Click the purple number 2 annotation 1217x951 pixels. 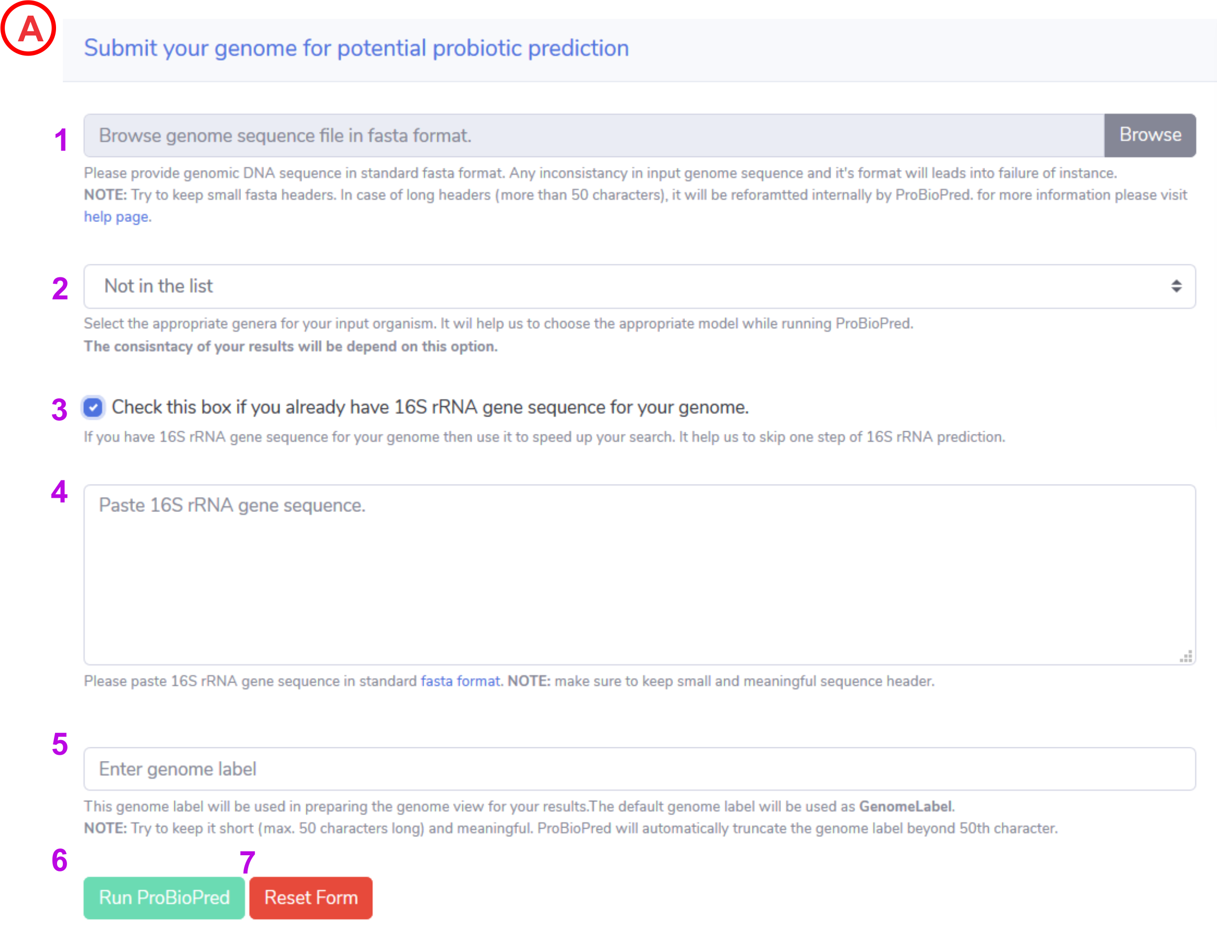click(60, 288)
